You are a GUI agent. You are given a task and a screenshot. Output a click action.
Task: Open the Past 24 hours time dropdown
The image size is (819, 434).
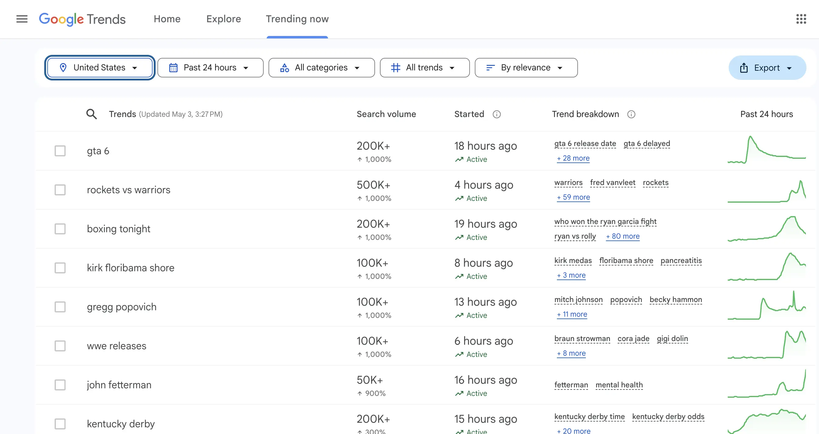pos(211,68)
